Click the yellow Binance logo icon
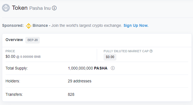 [29, 26]
